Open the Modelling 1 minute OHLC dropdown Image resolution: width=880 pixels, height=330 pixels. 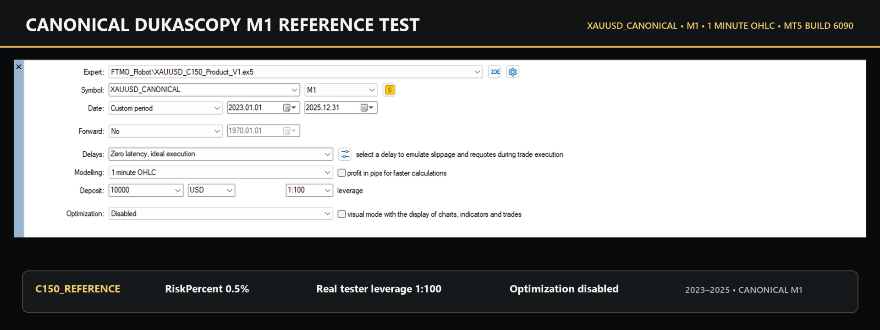click(220, 172)
